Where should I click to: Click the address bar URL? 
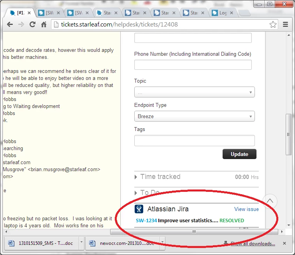point(119,24)
